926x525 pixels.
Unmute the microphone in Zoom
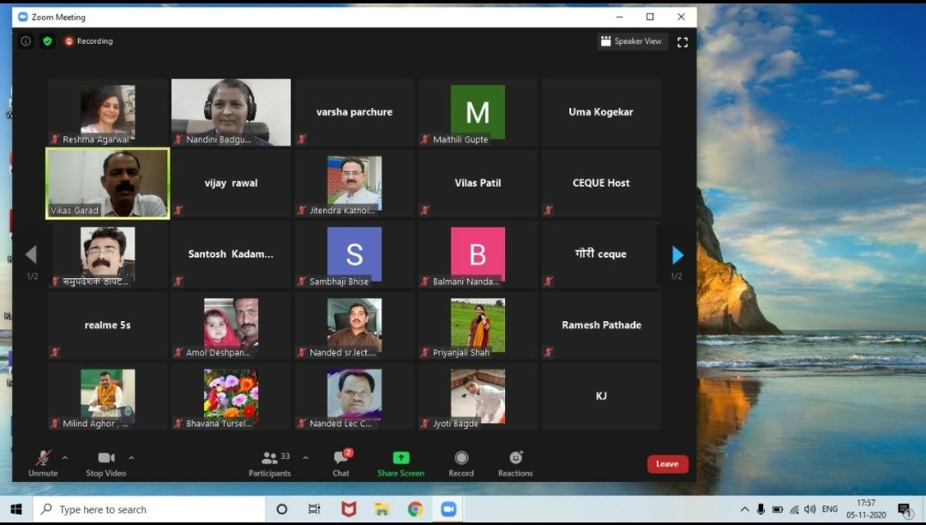(43, 463)
